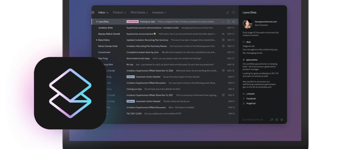Open the LinkedIn profile link

click(251, 94)
